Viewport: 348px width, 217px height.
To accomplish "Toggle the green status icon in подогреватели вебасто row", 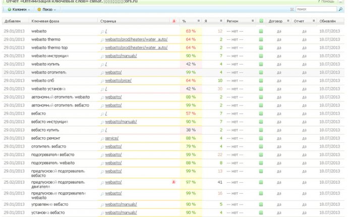I will (x=261, y=155).
